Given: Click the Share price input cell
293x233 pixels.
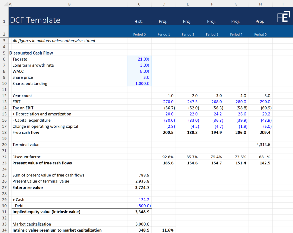Looking at the screenshot, I should [x=139, y=77].
